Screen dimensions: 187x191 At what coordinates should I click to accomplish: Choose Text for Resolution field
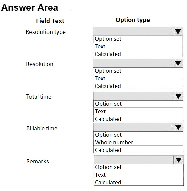click(x=138, y=78)
